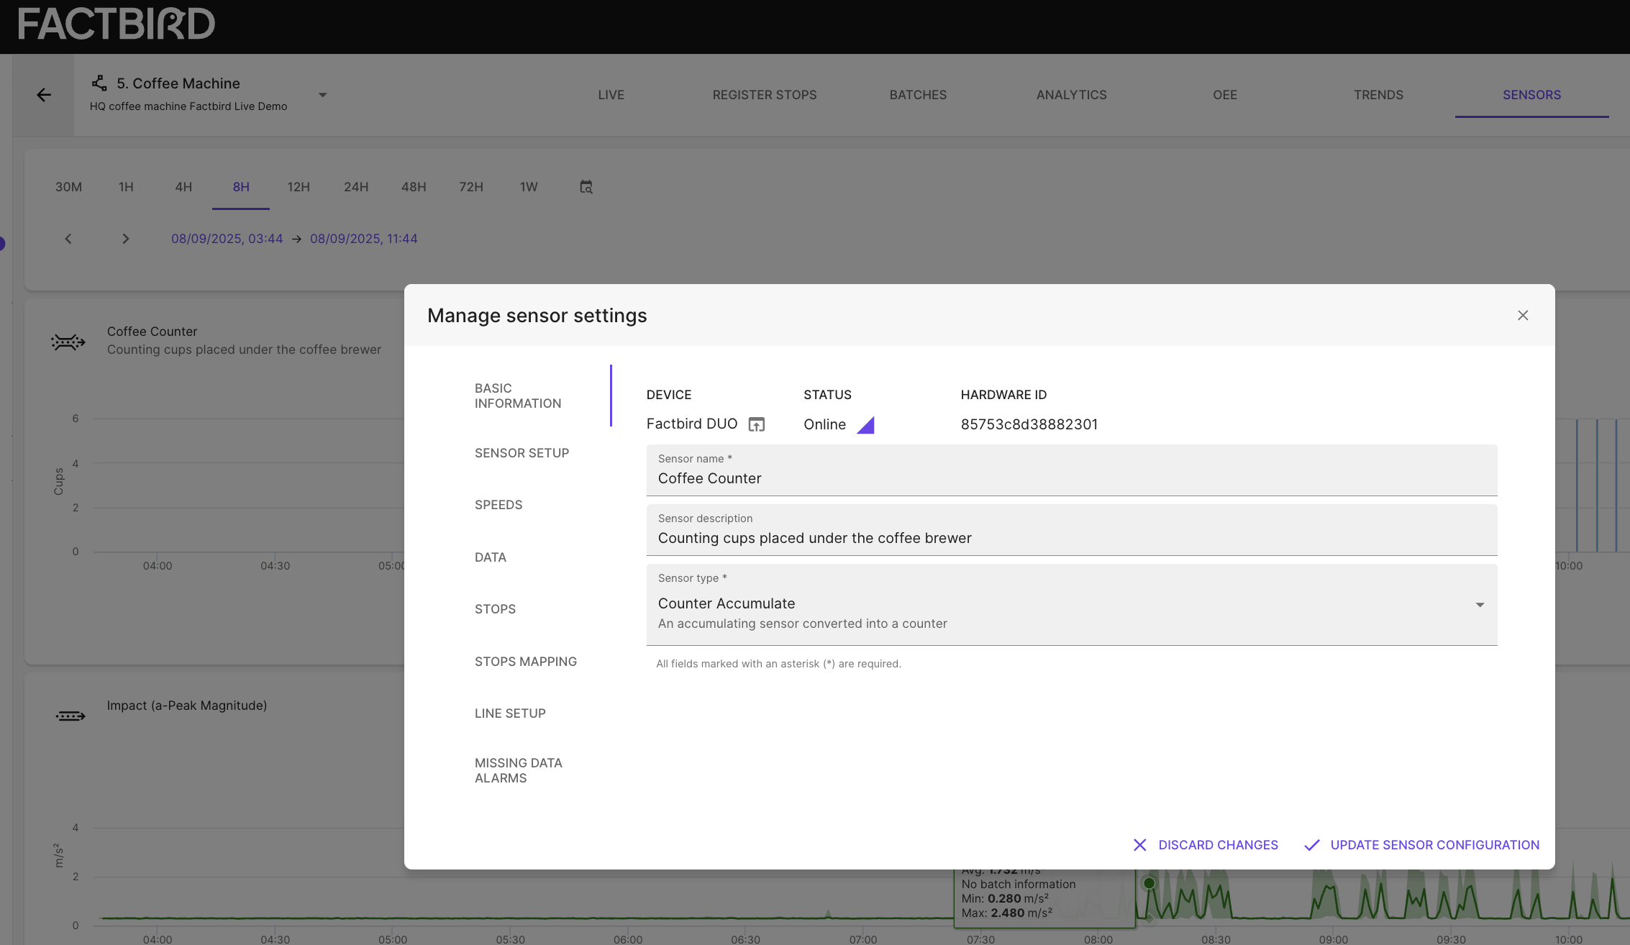1630x945 pixels.
Task: Click the Sensor description input field
Action: (x=1072, y=530)
